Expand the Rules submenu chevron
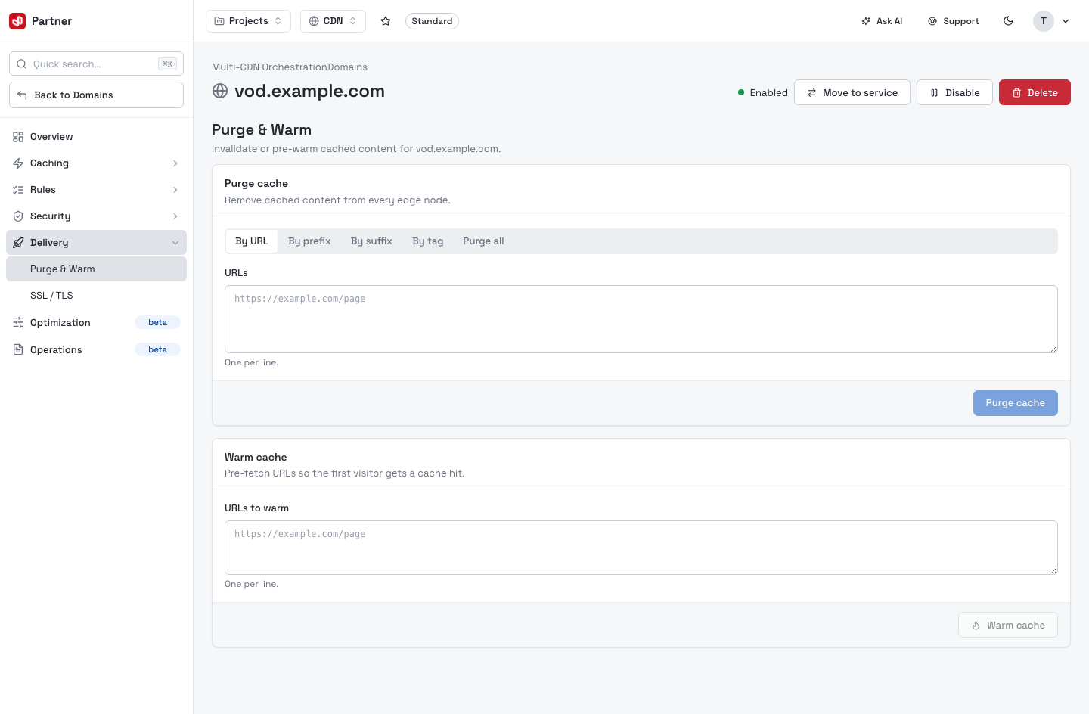Screen dimensions: 1089x714 pos(175,190)
